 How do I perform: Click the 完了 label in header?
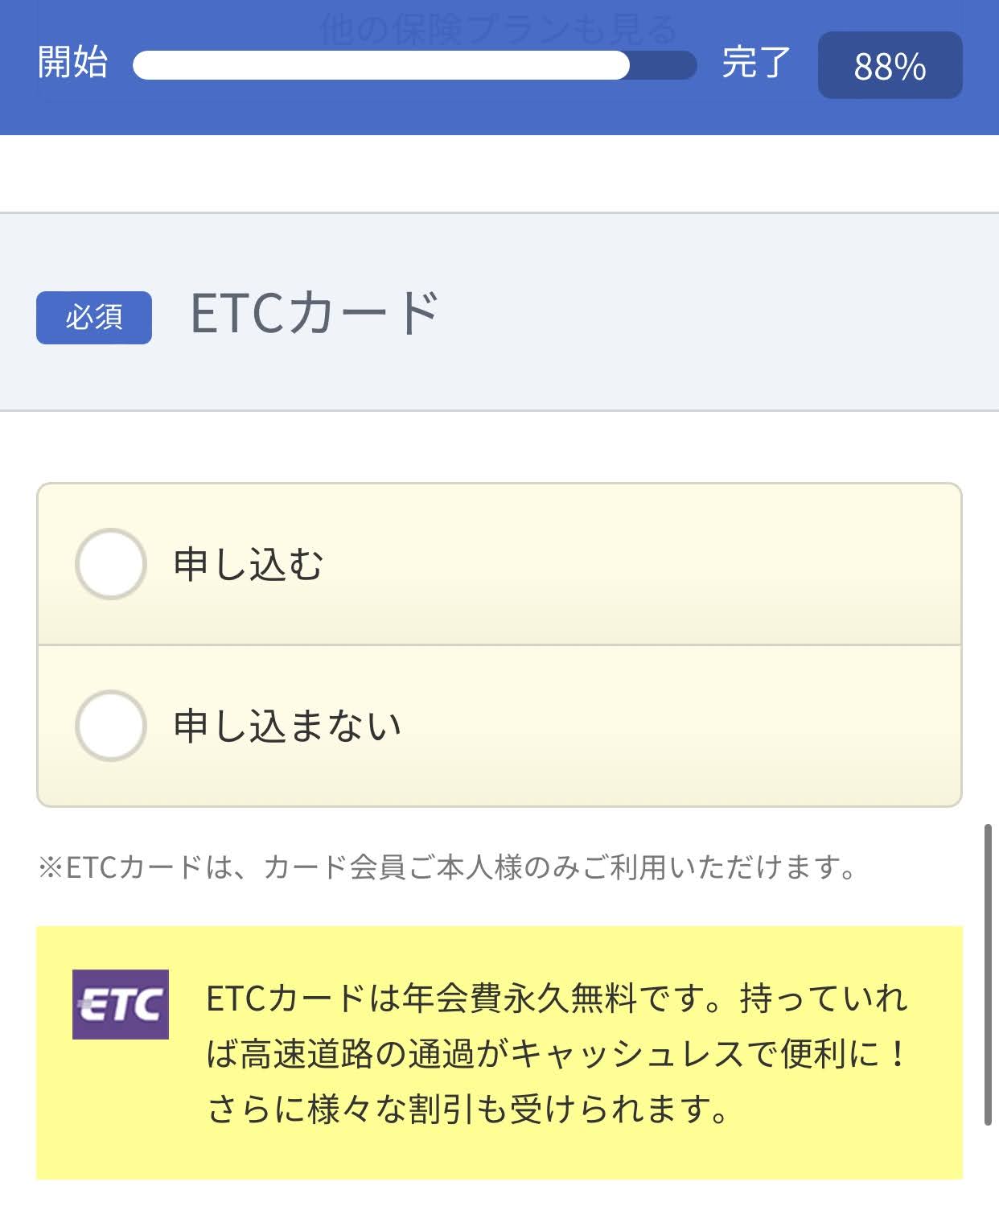pyautogui.click(x=756, y=63)
